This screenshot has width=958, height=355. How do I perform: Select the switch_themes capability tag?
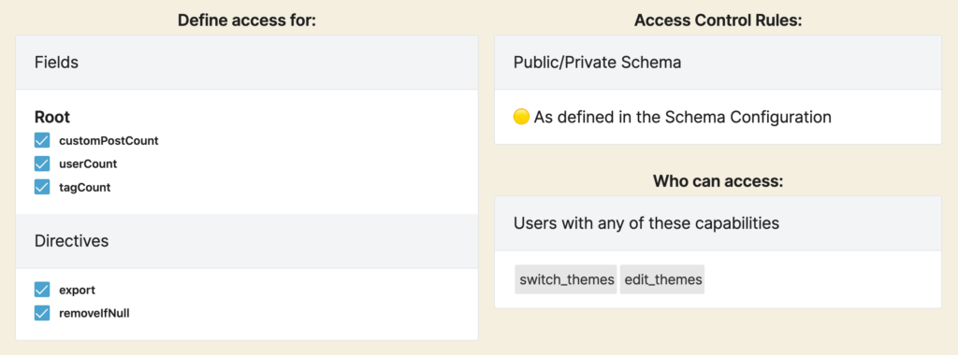coord(566,279)
